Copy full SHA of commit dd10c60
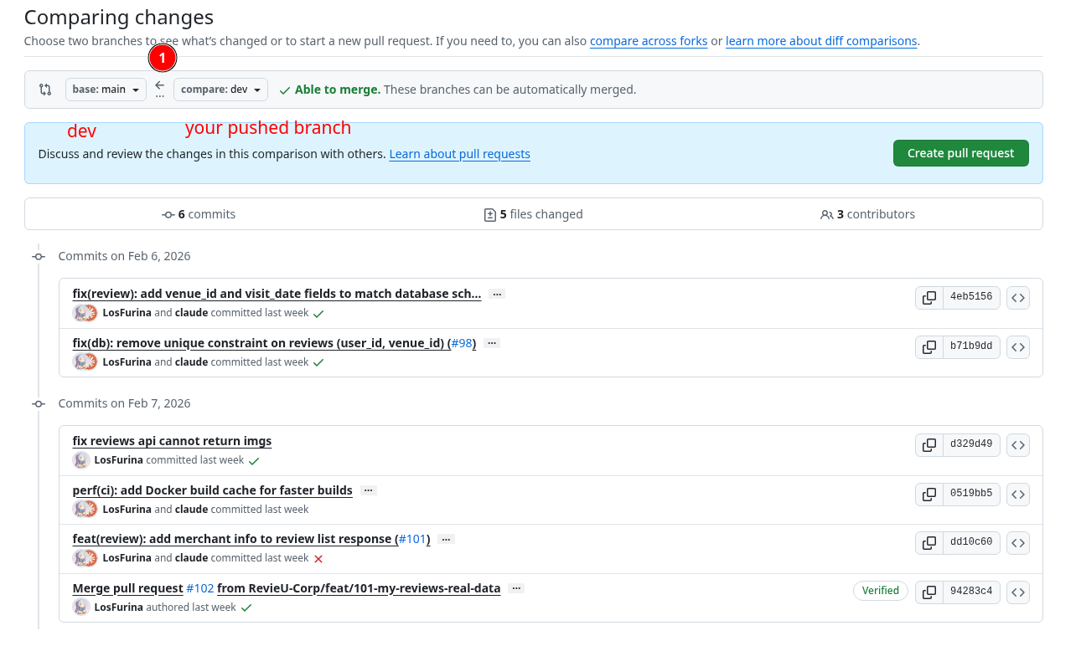1081x646 pixels. click(x=928, y=542)
